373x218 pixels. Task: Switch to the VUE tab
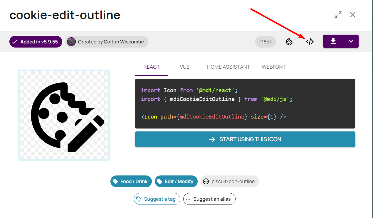184,67
